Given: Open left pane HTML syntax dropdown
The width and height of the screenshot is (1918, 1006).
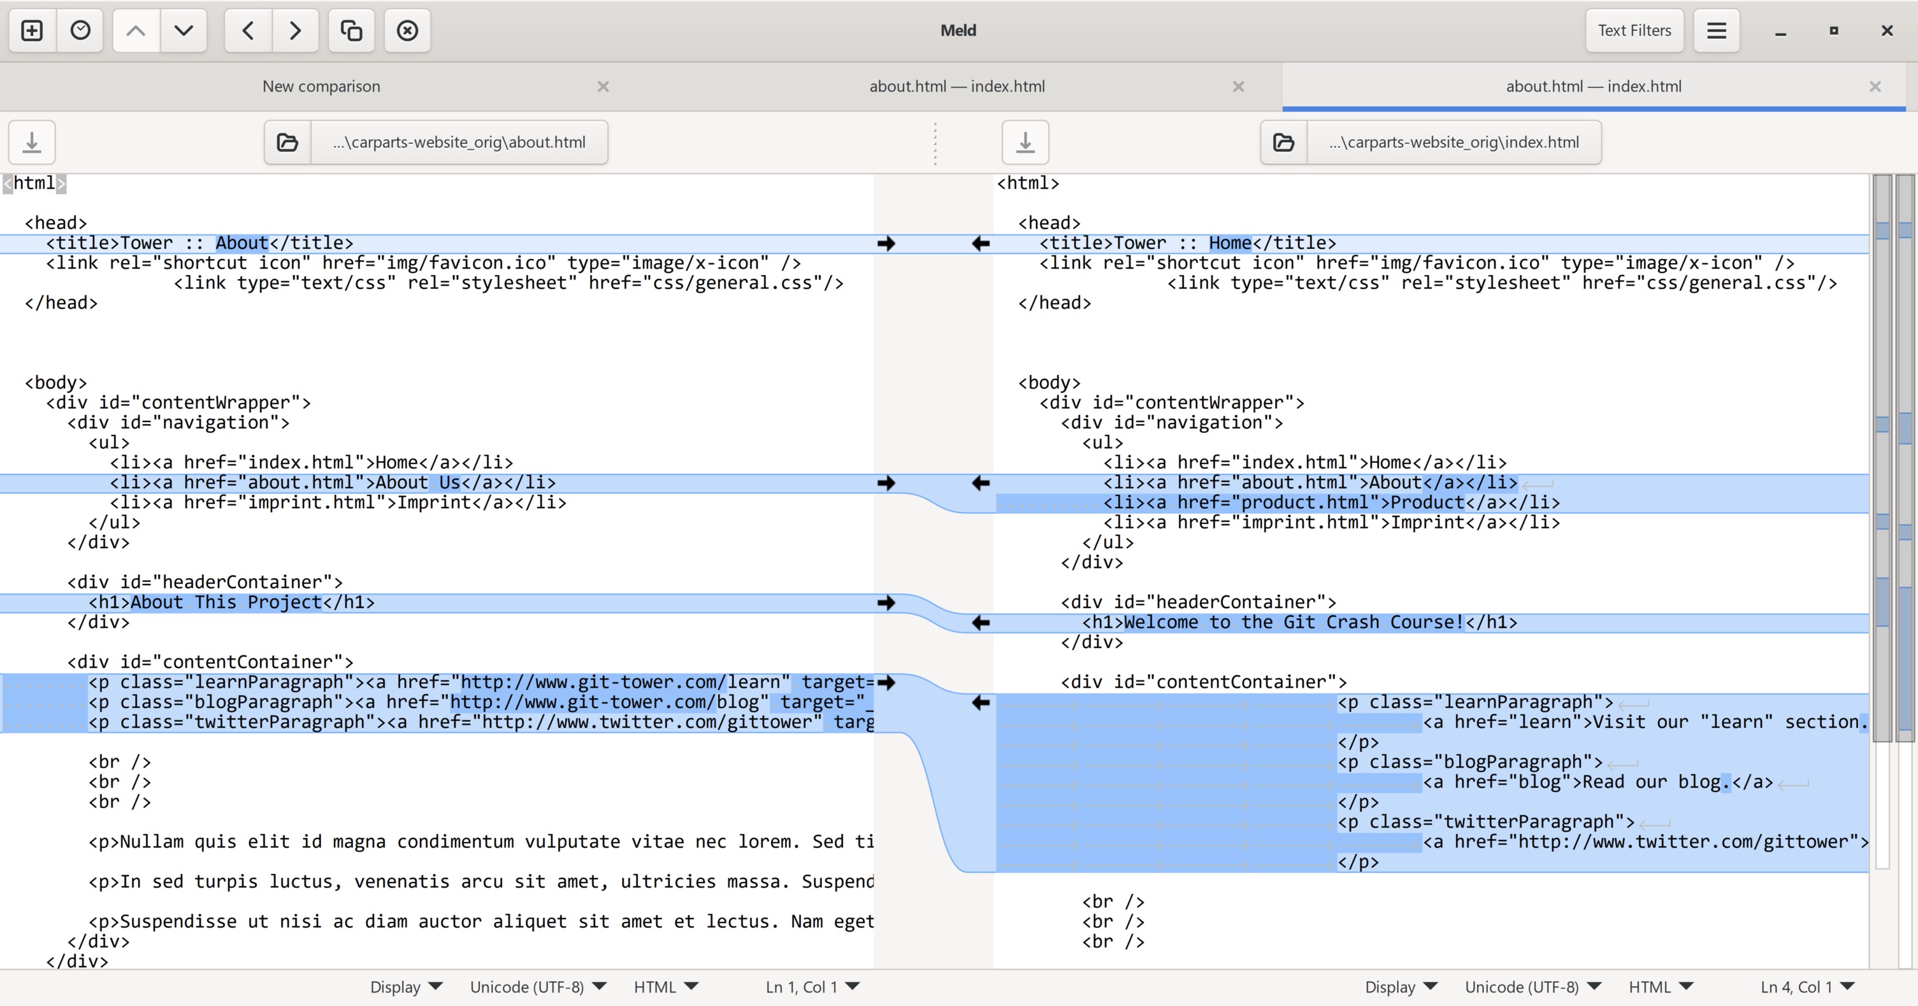Looking at the screenshot, I should coord(666,987).
